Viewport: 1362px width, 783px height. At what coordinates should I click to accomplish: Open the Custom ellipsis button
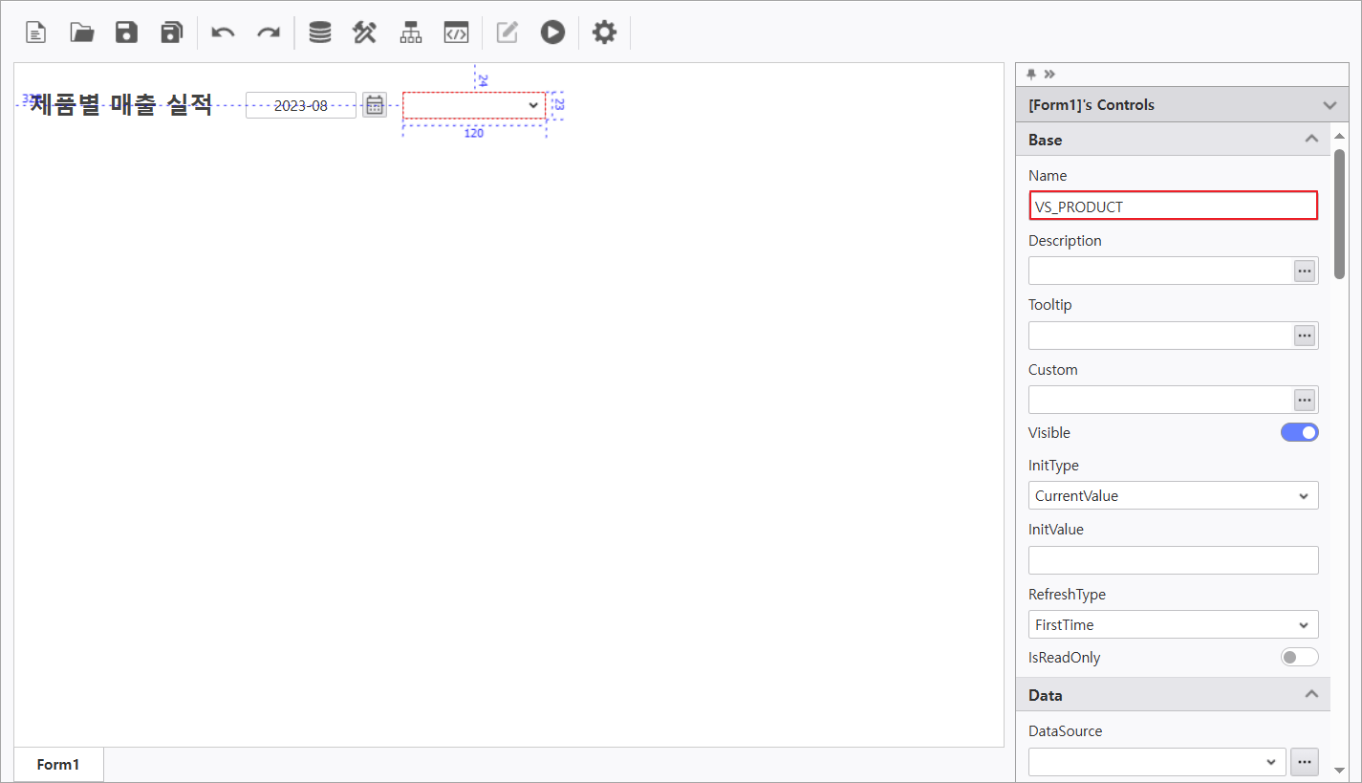[1305, 400]
